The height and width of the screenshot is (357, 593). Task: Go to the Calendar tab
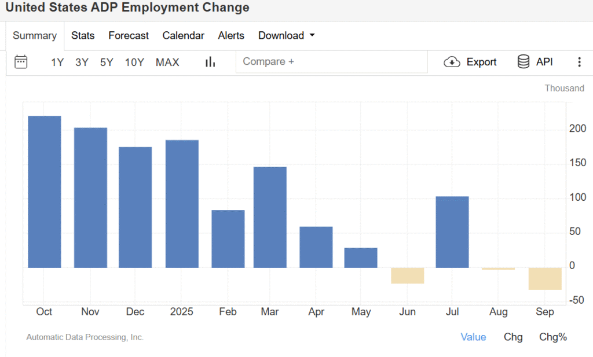pos(183,35)
